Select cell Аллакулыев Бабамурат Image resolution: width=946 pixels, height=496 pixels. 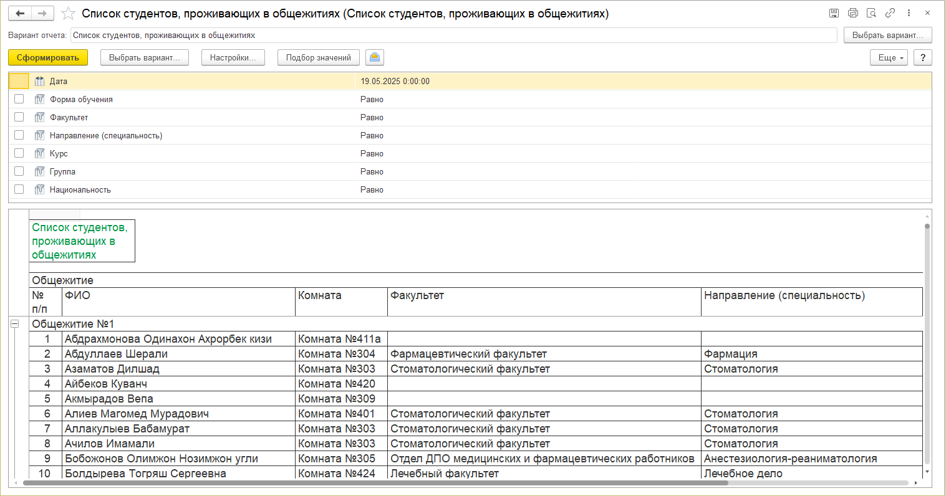click(x=179, y=429)
